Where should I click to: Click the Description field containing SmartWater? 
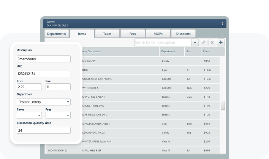point(44,59)
